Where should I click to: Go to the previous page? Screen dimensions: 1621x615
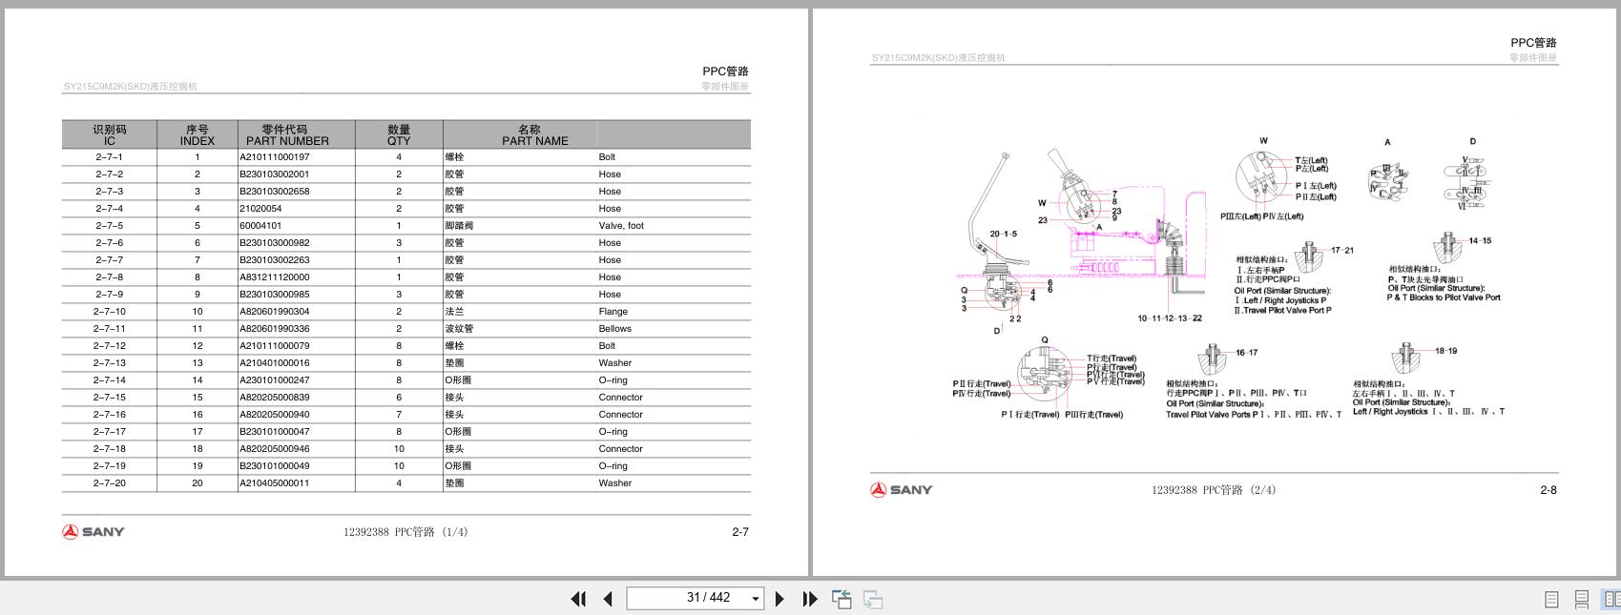click(x=608, y=599)
